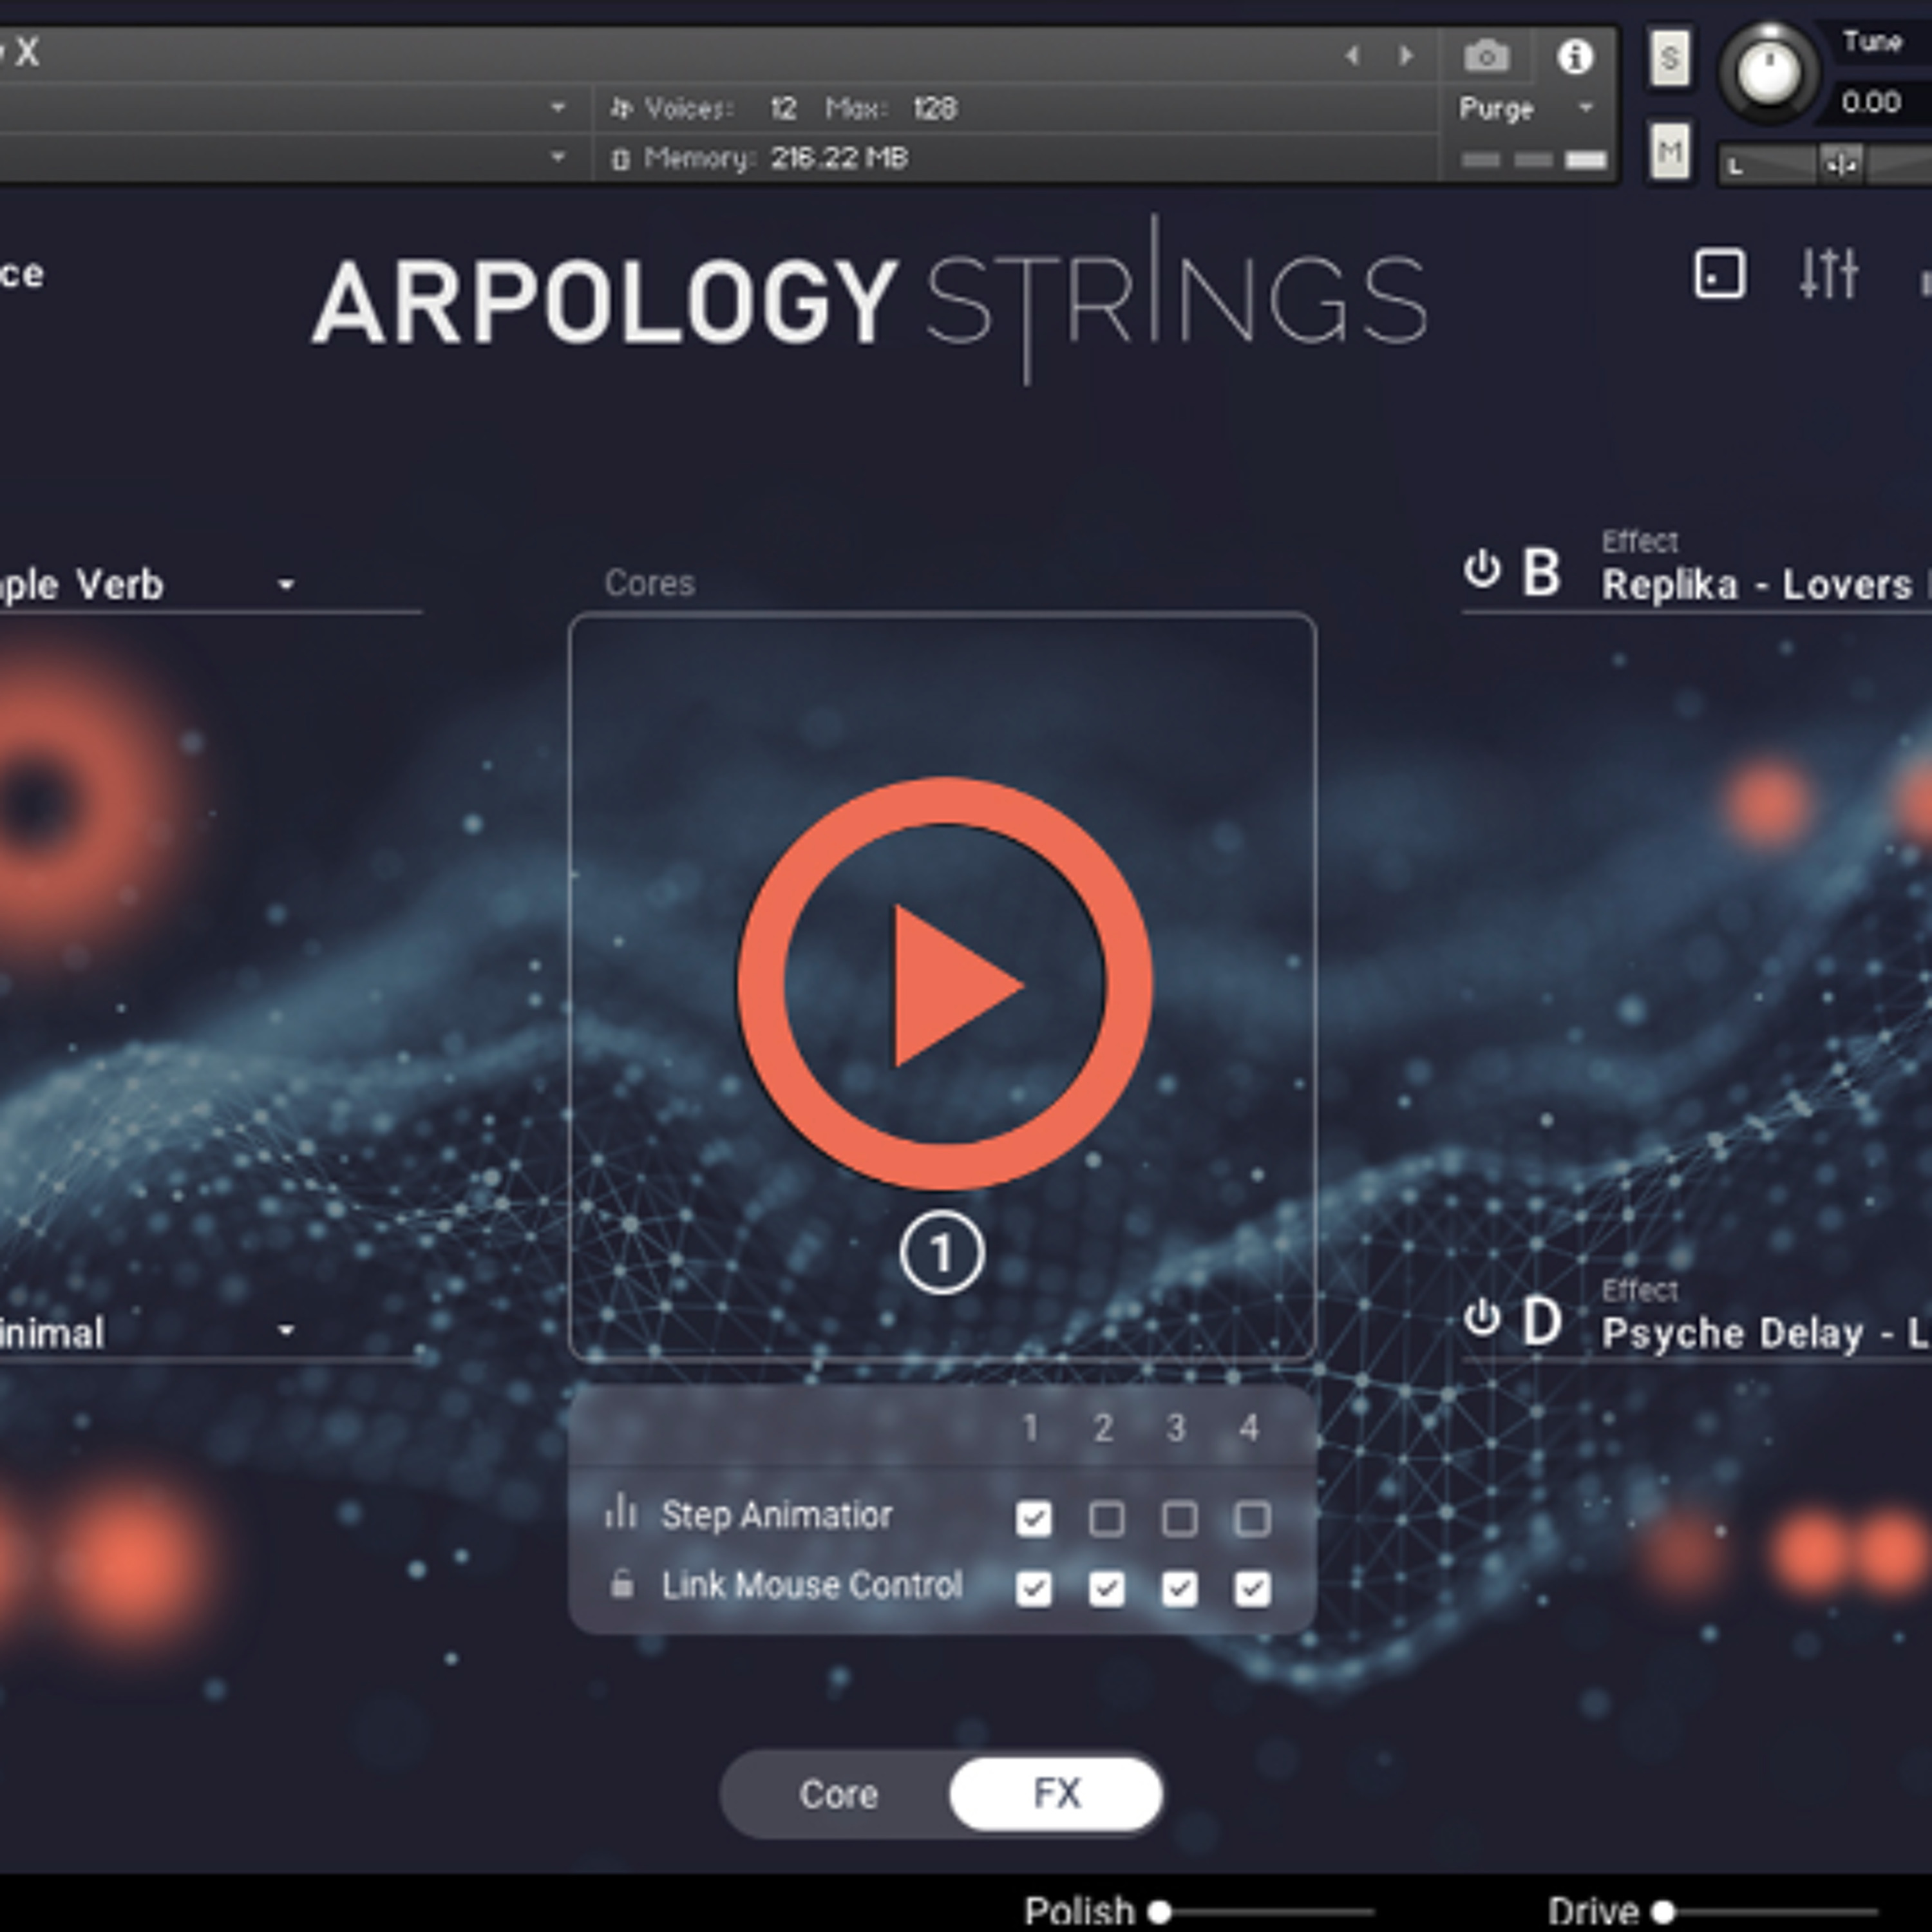This screenshot has height=1932, width=1932.
Task: Click the Step Animator bars icon
Action: click(x=620, y=1513)
